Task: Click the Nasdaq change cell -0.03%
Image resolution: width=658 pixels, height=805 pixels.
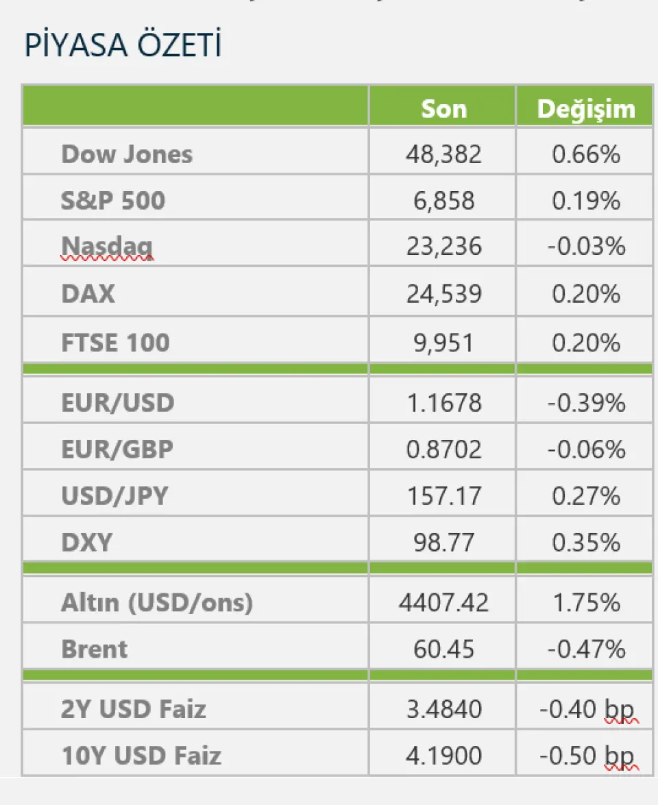Action: tap(585, 246)
